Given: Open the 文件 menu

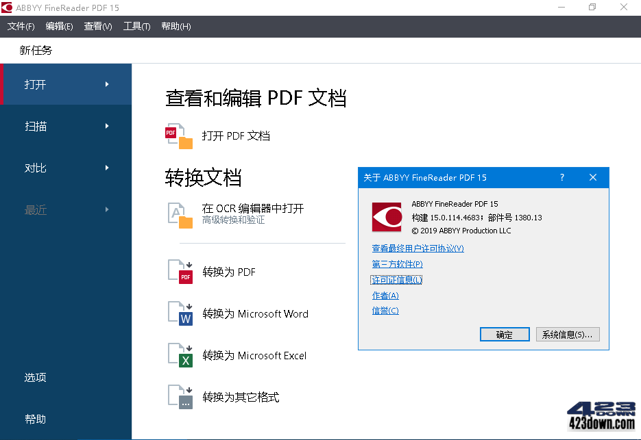Looking at the screenshot, I should click(x=20, y=26).
